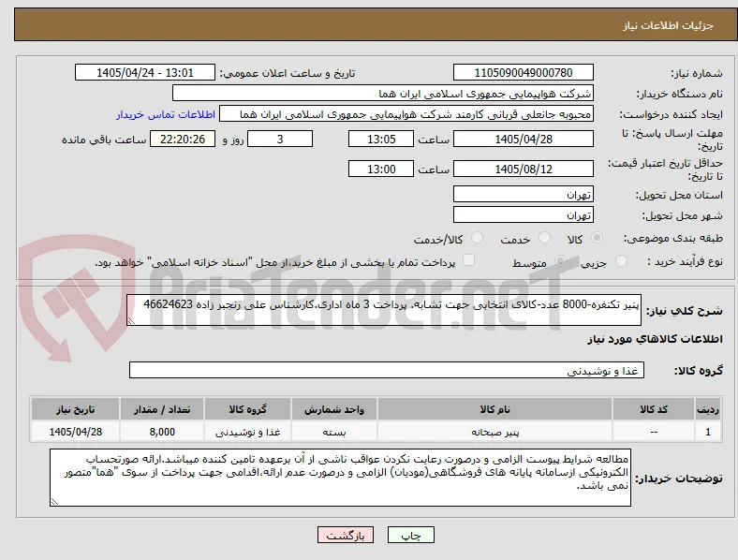The height and width of the screenshot is (560, 738).
Task: Click the delivery province field تهران
Action: point(524,195)
